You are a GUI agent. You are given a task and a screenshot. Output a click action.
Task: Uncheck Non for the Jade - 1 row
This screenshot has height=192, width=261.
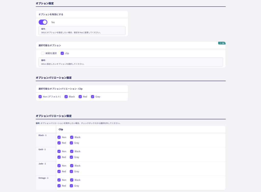point(59,166)
